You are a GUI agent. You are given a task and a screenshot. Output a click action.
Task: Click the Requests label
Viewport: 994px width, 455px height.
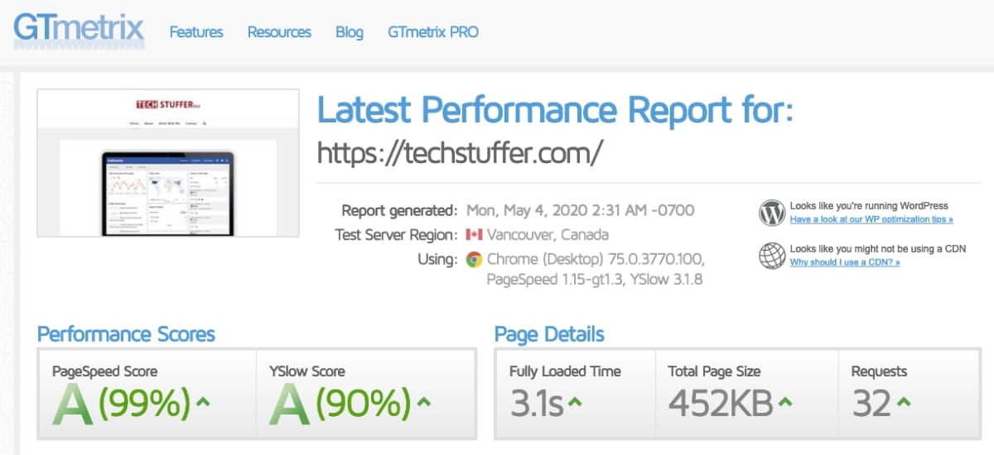[880, 371]
